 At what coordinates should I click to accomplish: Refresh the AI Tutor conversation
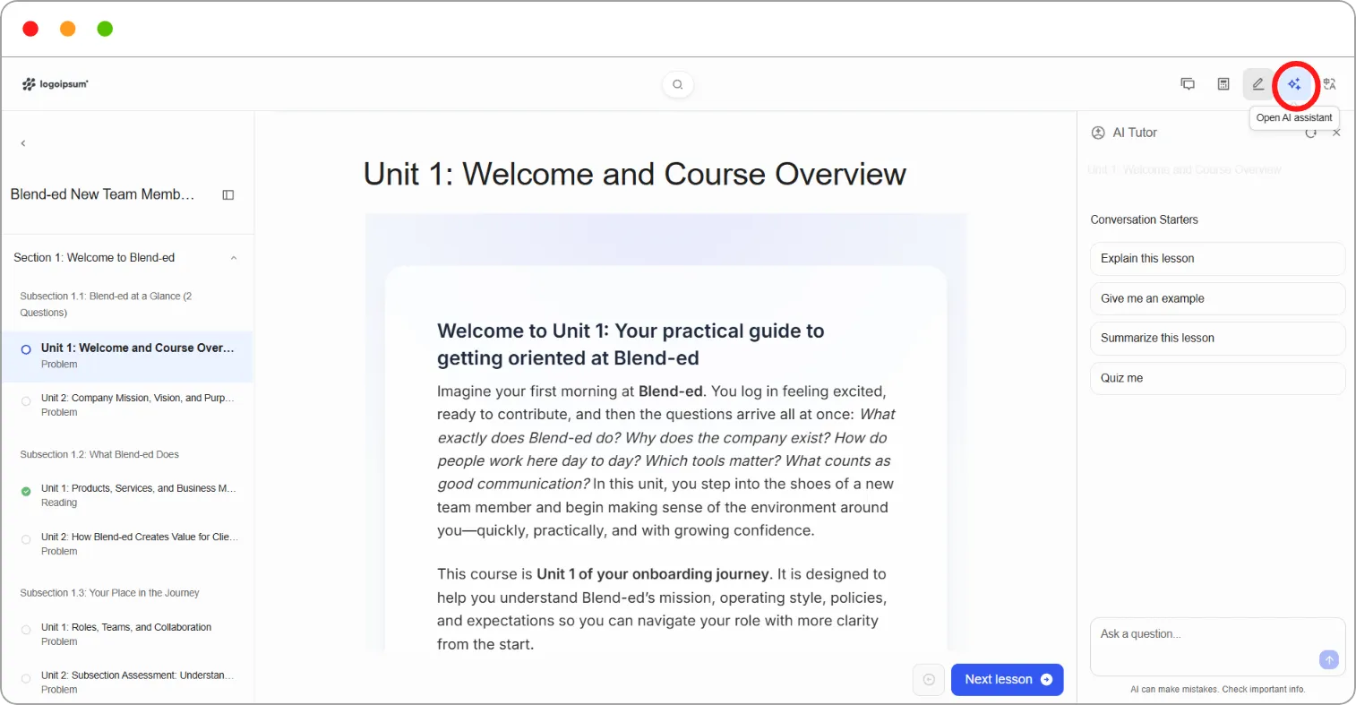1311,133
